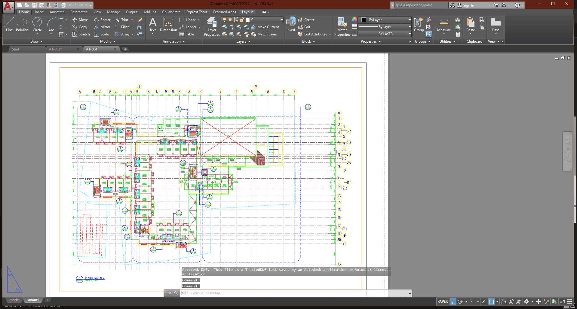Click the Dimension tool
Image resolution: width=577 pixels, height=309 pixels.
coord(168,24)
